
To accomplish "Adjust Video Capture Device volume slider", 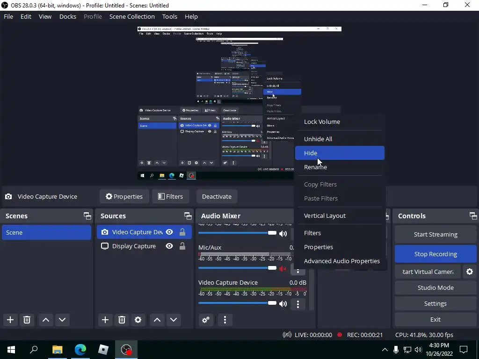I will (x=237, y=303).
